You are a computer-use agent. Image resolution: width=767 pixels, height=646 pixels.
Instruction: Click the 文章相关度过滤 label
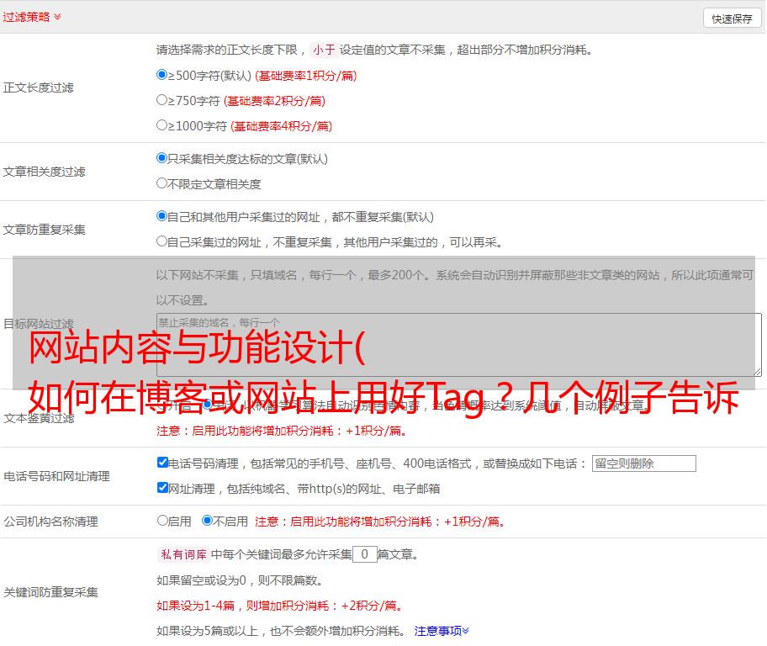[x=44, y=172]
